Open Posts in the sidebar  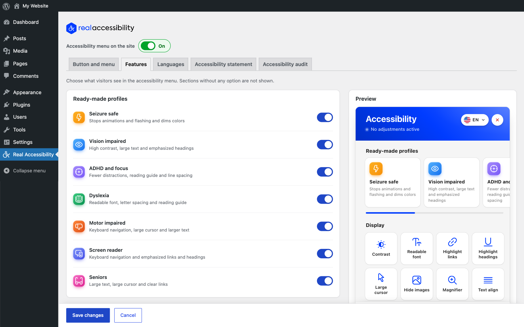[29, 39]
